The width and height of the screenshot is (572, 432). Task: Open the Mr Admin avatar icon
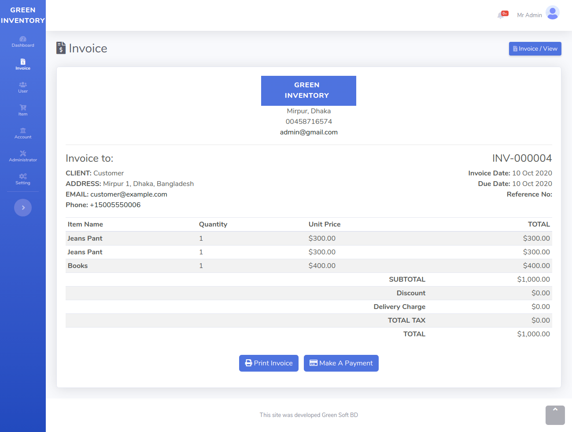553,13
